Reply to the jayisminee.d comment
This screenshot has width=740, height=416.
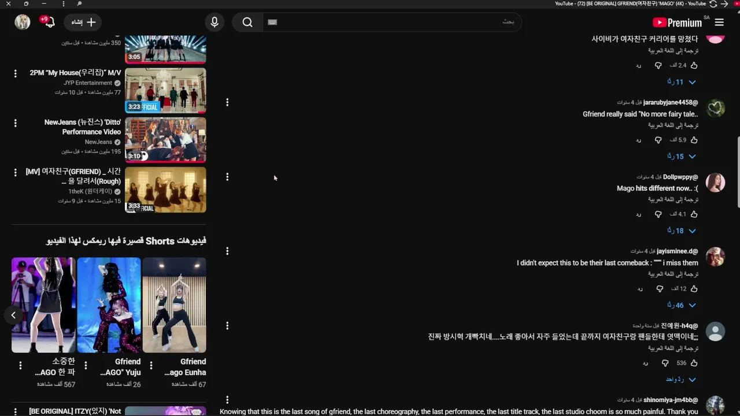[640, 288]
